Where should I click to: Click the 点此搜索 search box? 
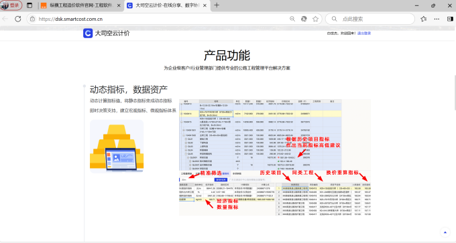click(370, 19)
